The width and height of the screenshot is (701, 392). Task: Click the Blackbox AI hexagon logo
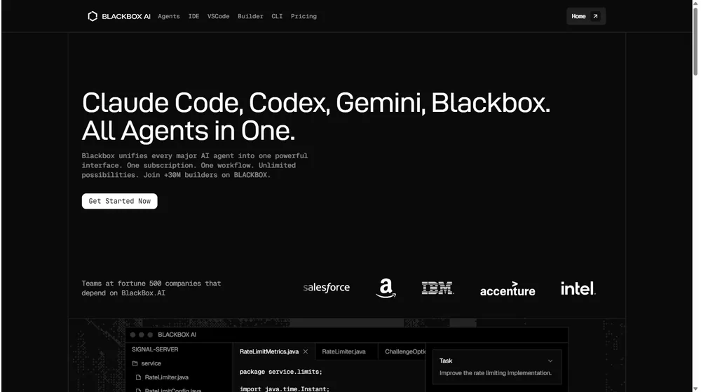92,16
